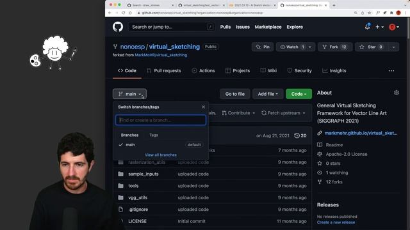
Task: Open the Fetch upstream dropdown
Action: click(283, 113)
